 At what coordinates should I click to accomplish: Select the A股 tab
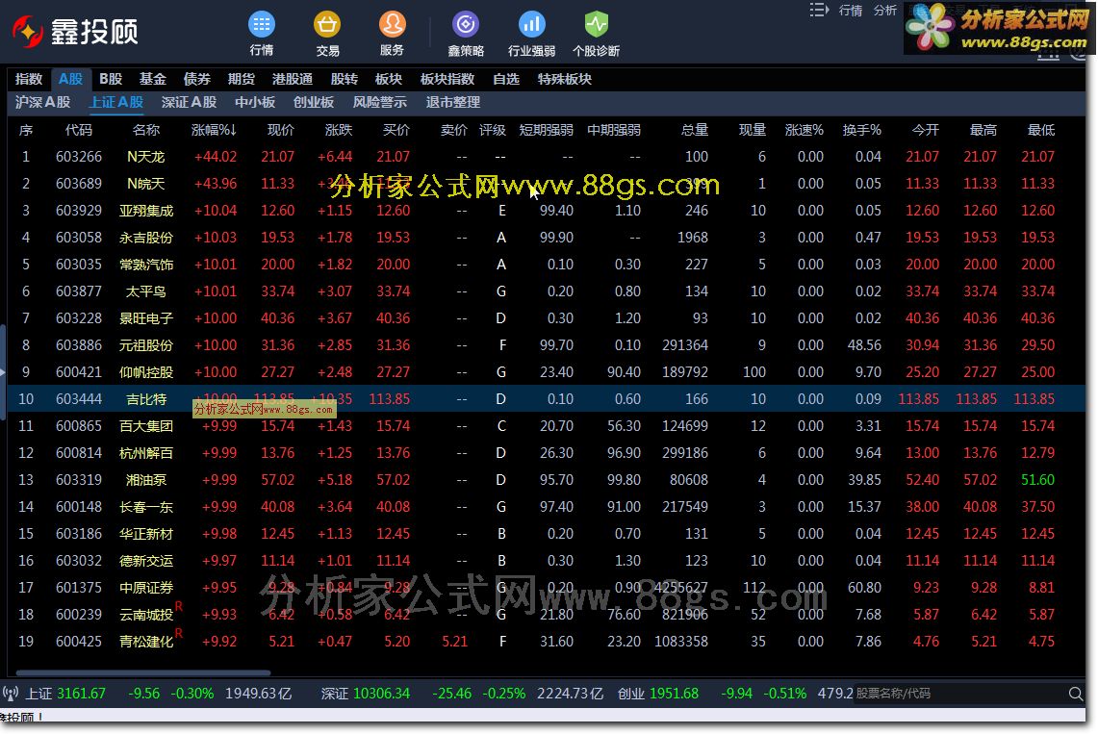coord(70,79)
